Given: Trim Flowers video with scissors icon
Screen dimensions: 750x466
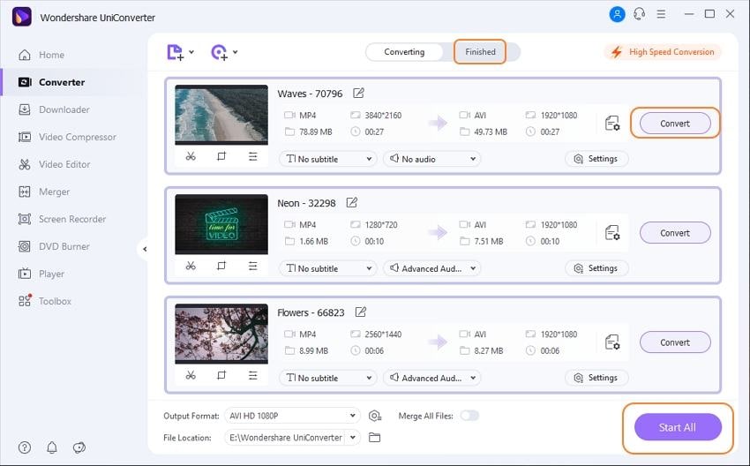Looking at the screenshot, I should click(x=191, y=375).
